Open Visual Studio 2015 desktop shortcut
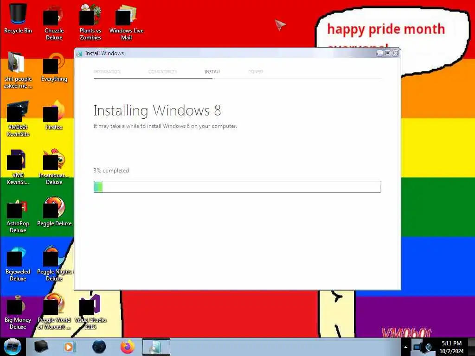This screenshot has height=356, width=475. [90, 312]
